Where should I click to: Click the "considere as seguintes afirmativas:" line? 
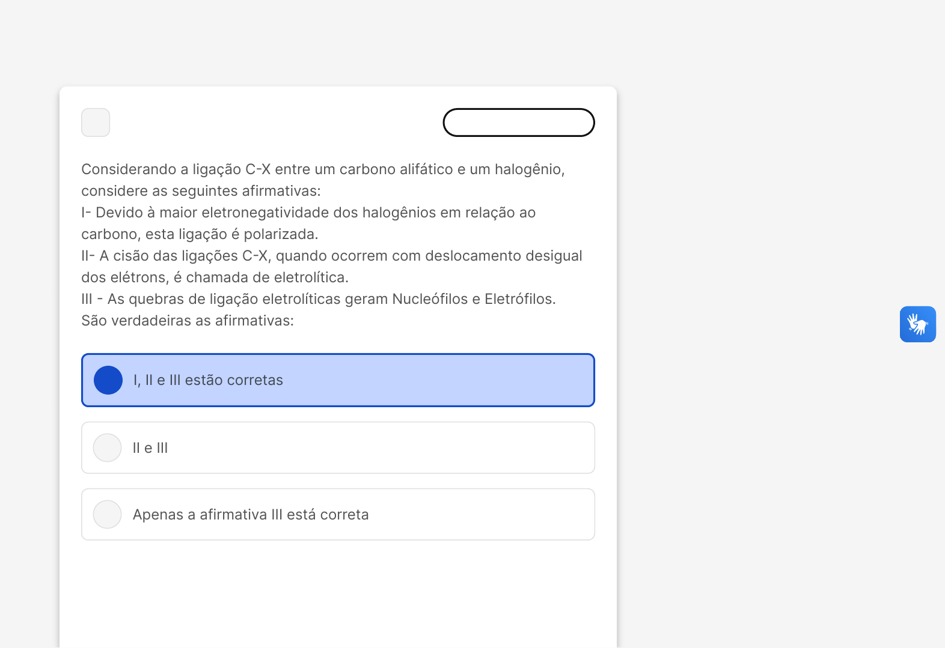coord(201,191)
